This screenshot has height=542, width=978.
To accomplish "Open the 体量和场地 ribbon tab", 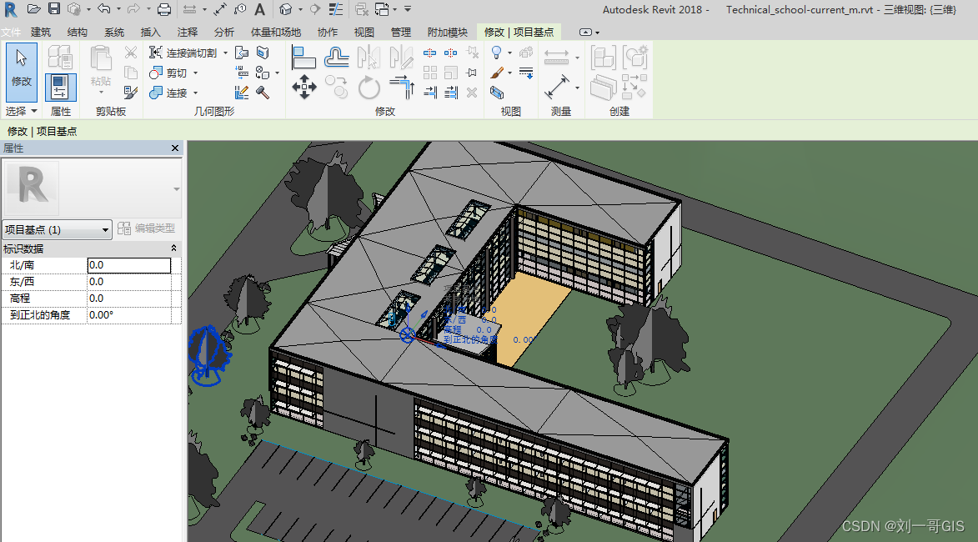I will (276, 32).
